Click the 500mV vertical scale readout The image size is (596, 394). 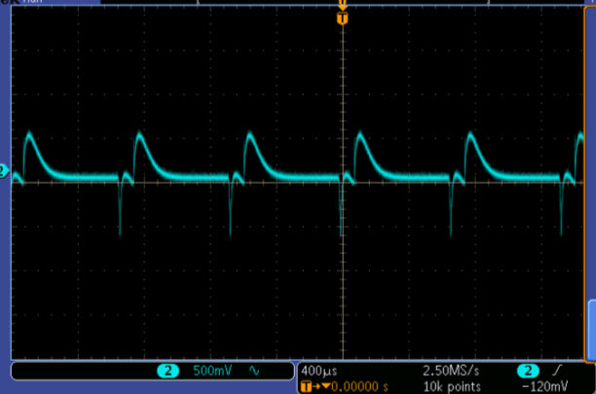212,371
